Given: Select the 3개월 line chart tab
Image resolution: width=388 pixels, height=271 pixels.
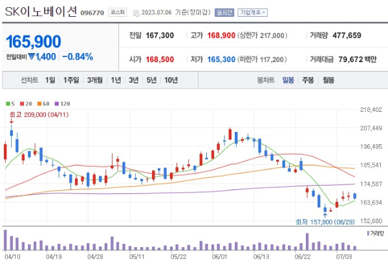Looking at the screenshot, I should pyautogui.click(x=95, y=80).
